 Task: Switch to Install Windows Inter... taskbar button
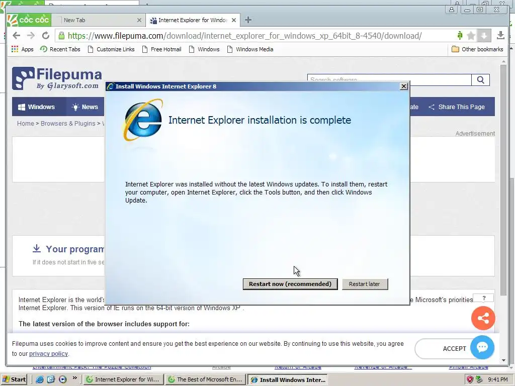coord(288,380)
